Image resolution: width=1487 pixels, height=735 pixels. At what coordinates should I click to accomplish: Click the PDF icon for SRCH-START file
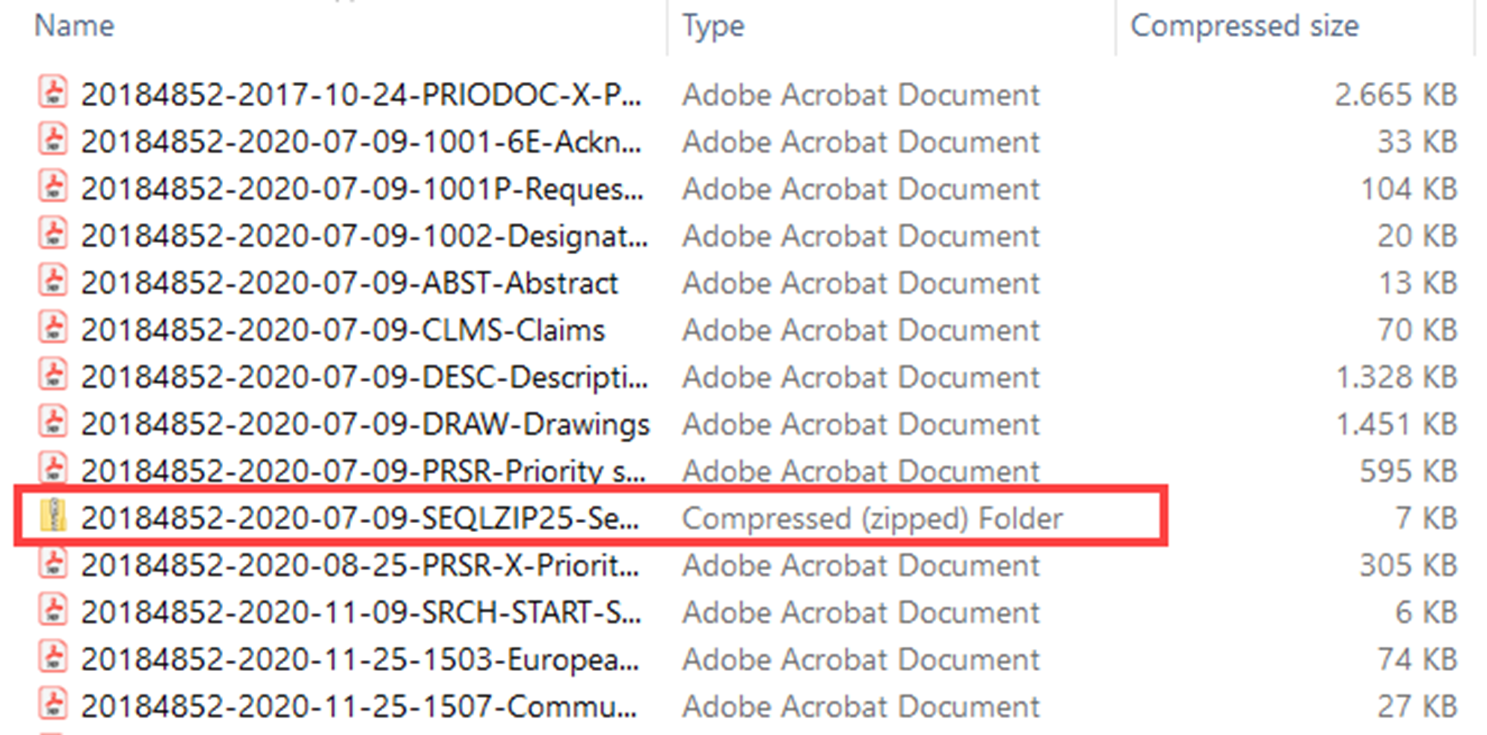pos(53,611)
